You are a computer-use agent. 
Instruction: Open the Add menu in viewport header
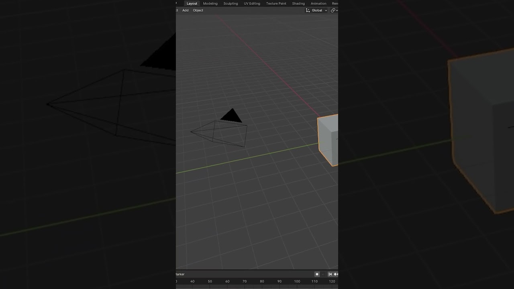click(x=185, y=10)
